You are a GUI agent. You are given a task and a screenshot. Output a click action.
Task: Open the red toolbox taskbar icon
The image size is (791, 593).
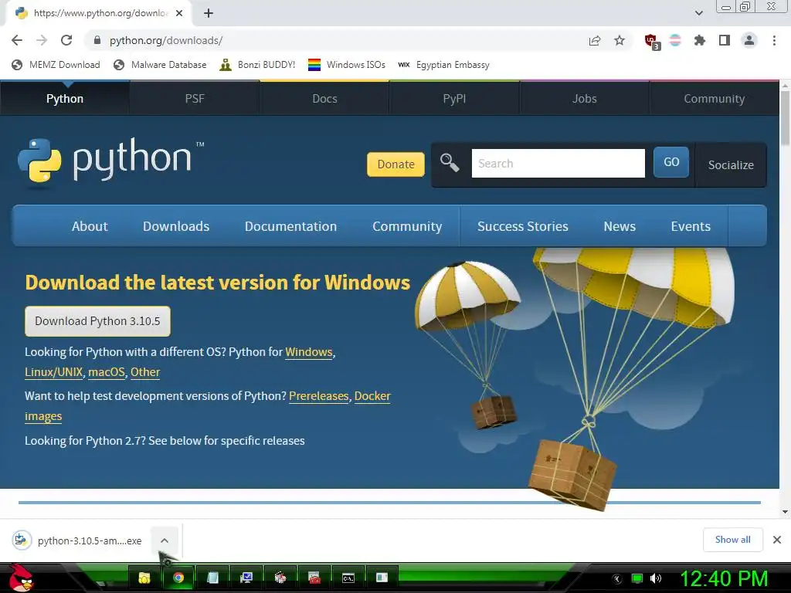[x=314, y=578]
